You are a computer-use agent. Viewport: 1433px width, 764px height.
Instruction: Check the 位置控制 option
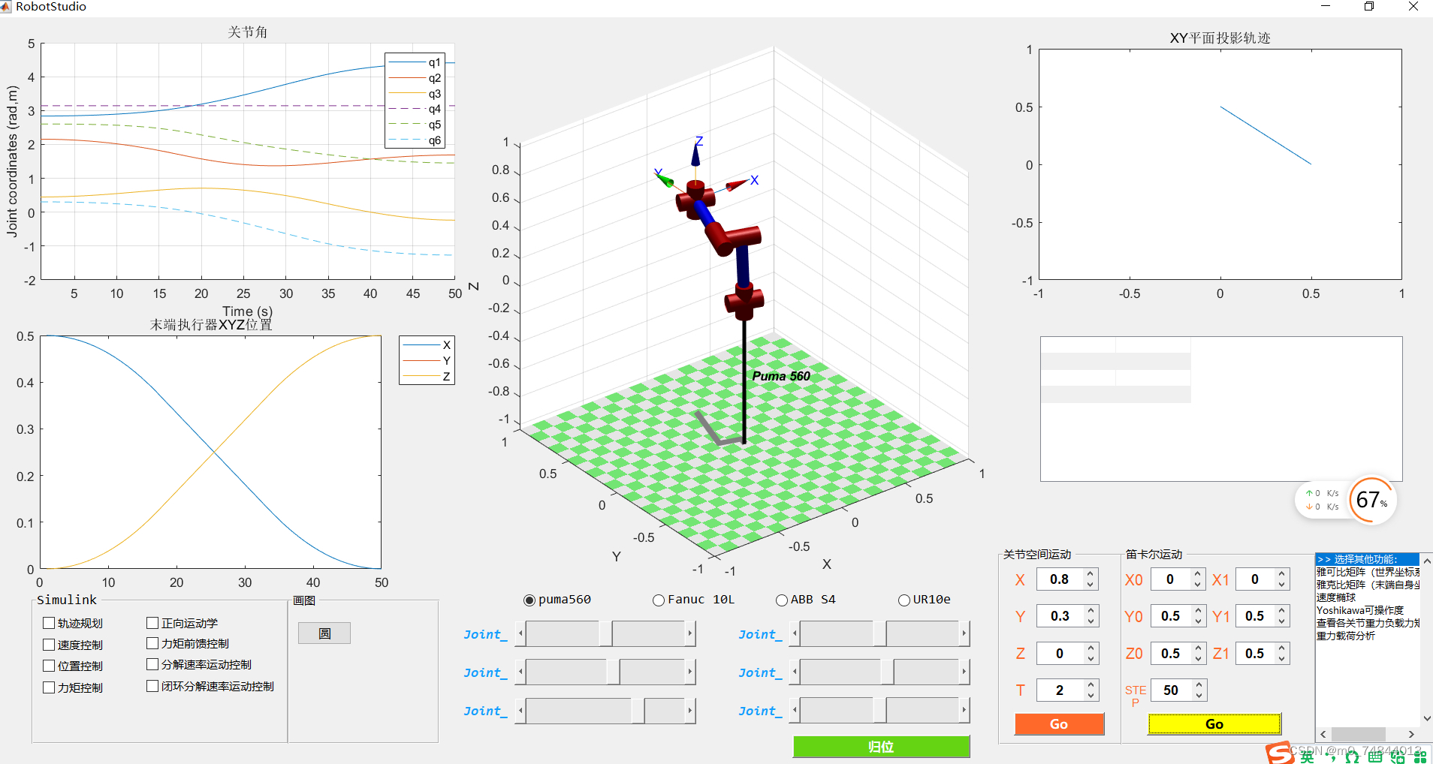click(x=49, y=666)
